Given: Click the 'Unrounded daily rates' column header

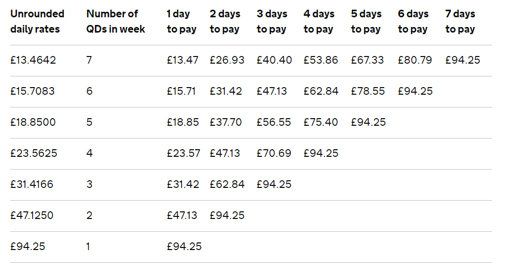Looking at the screenshot, I should coord(37,21).
